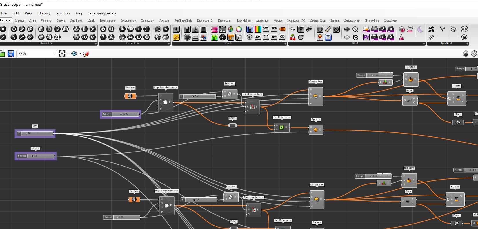Expand the Geometry panel with its plus

click(96, 44)
